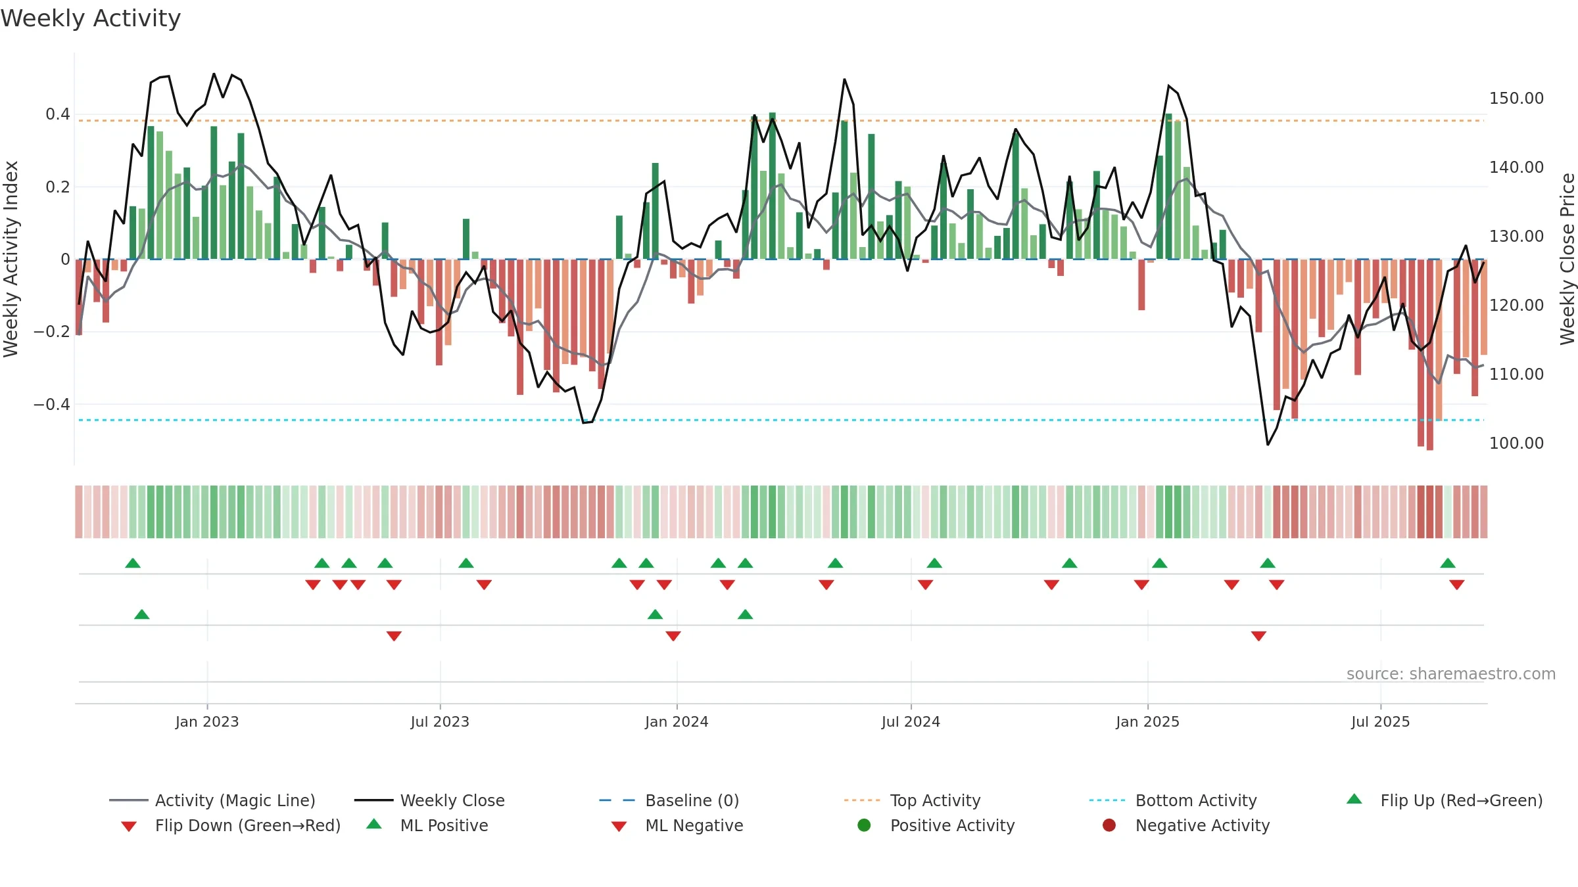Click the 0.2 activity index tick label
Viewport: 1578px width, 887px height.
click(x=58, y=187)
